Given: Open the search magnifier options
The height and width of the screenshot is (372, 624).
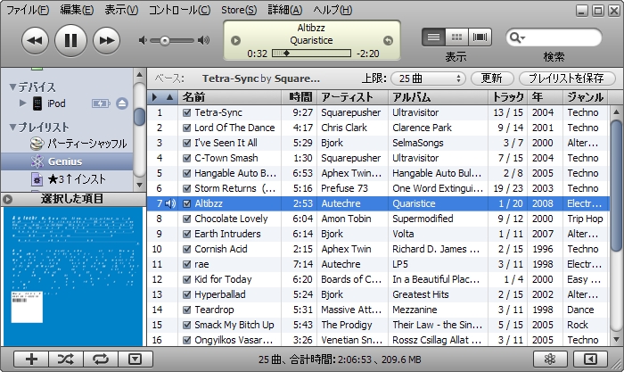Looking at the screenshot, I should point(517,37).
